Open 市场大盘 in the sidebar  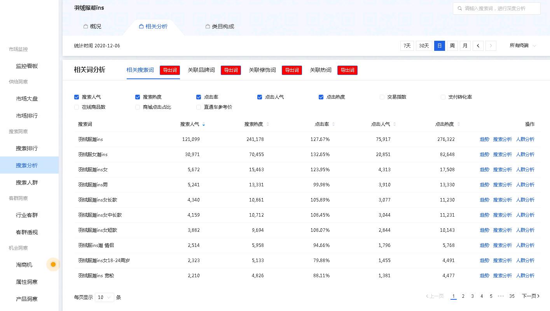[x=27, y=99]
